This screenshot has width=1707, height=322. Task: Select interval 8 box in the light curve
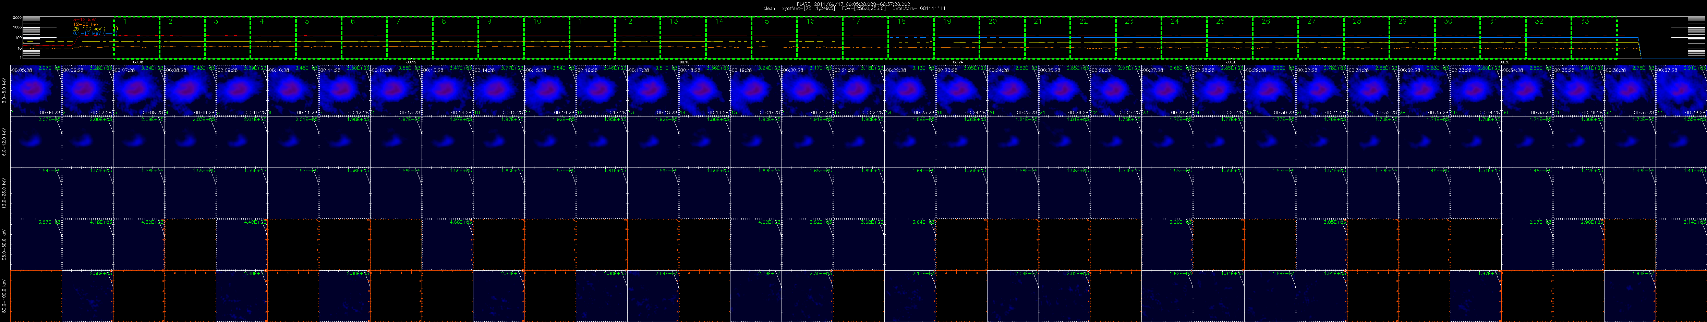(x=455, y=38)
